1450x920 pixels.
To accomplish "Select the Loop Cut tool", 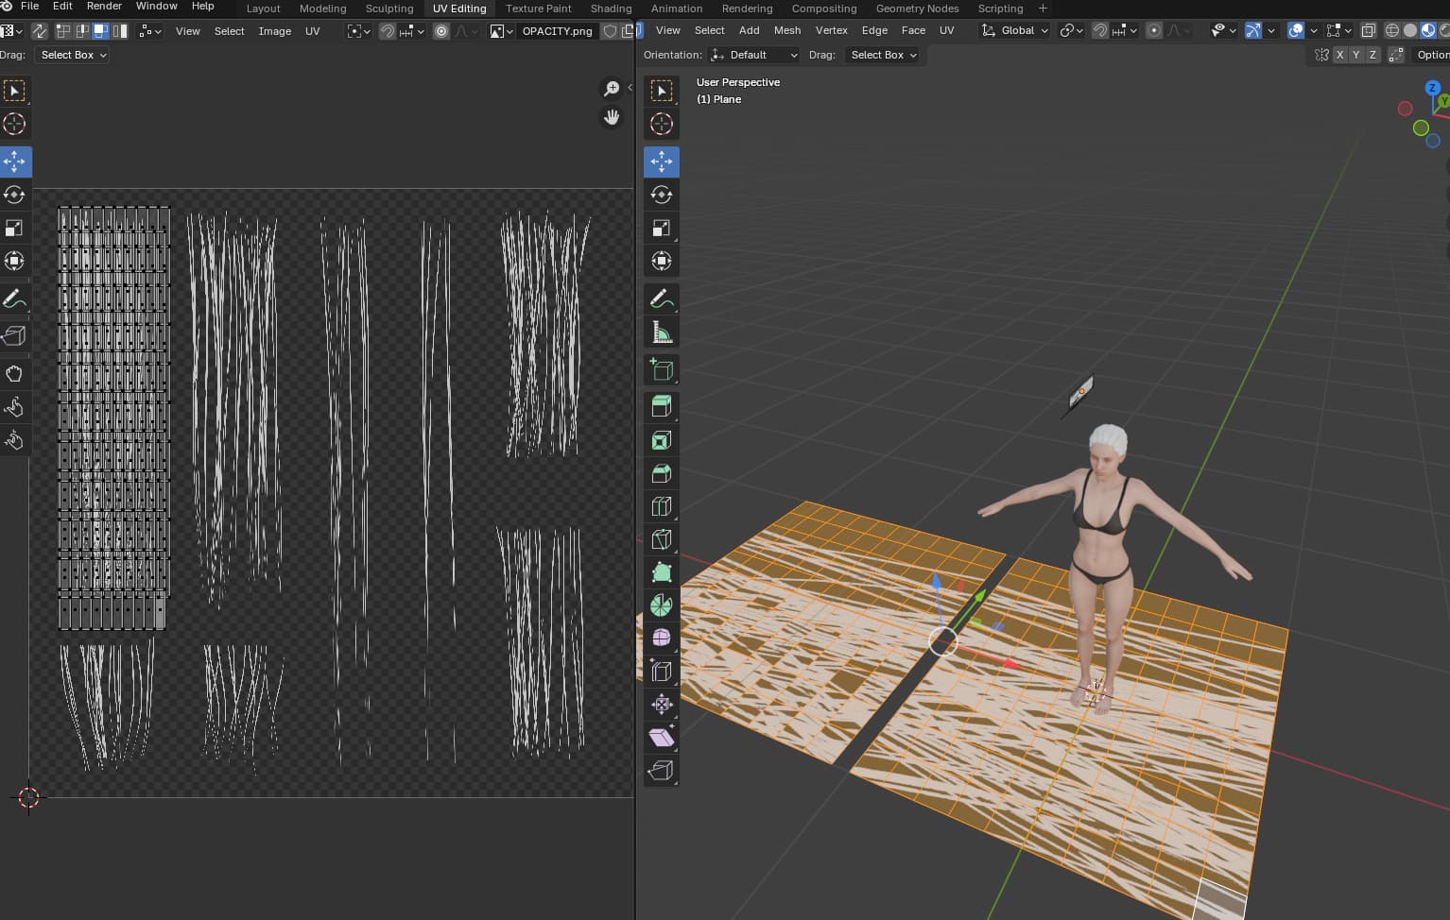I will (661, 506).
